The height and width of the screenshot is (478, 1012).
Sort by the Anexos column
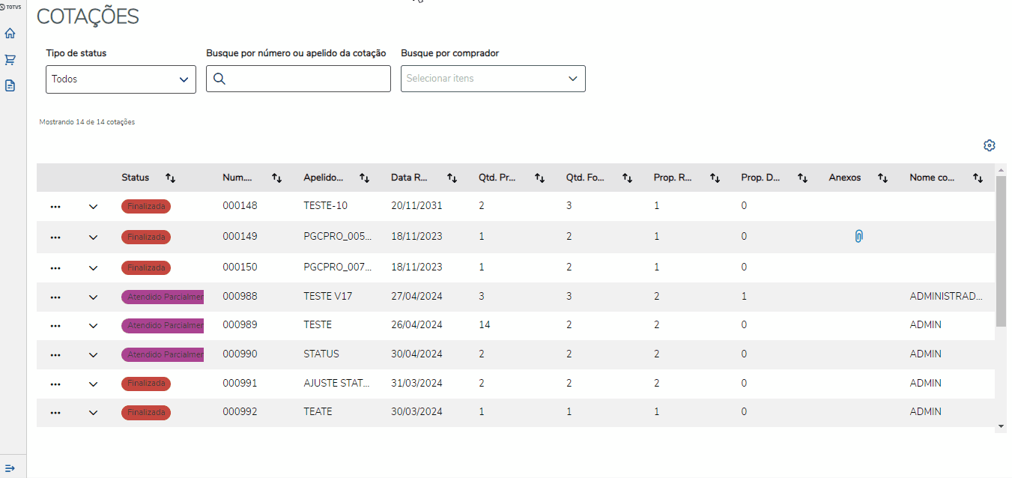point(882,178)
